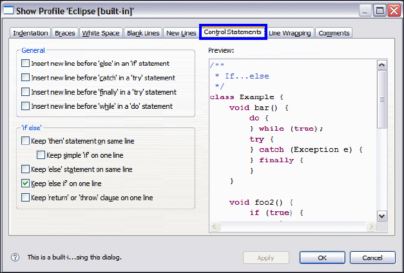Select the Control Statements tab
Viewport: 404px width, 273px height.
click(233, 32)
